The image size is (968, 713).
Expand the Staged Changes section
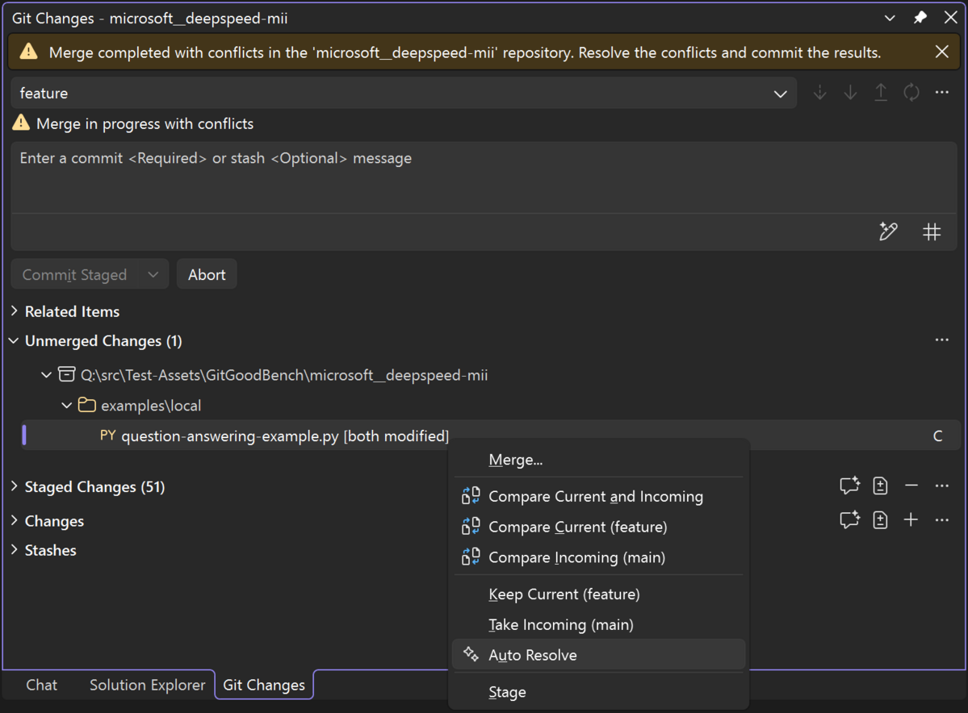tap(15, 486)
